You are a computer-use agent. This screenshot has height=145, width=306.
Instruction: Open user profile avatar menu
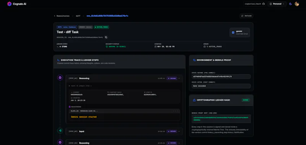pyautogui.click(x=297, y=4)
